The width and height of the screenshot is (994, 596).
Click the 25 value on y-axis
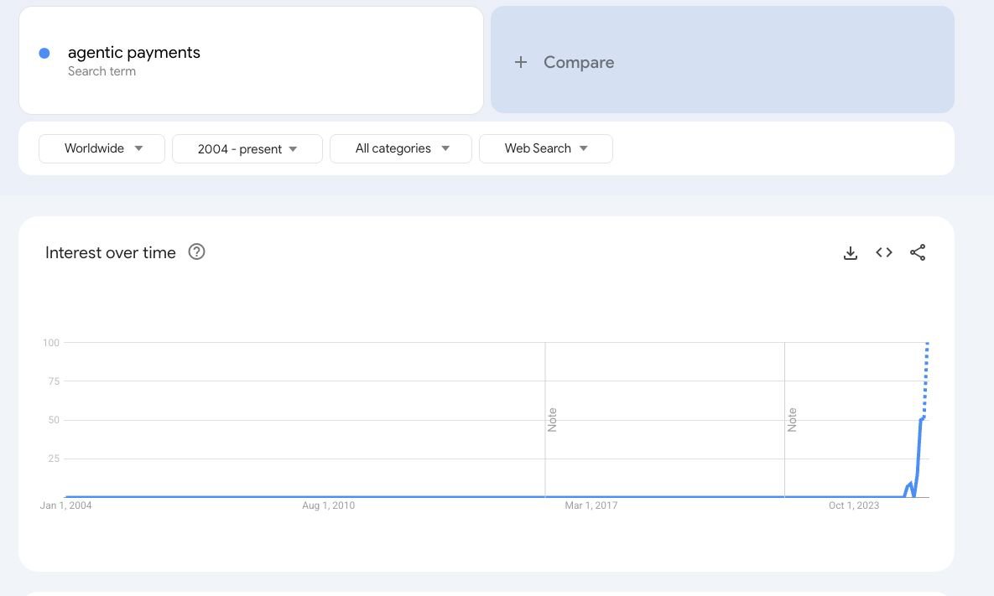point(54,459)
